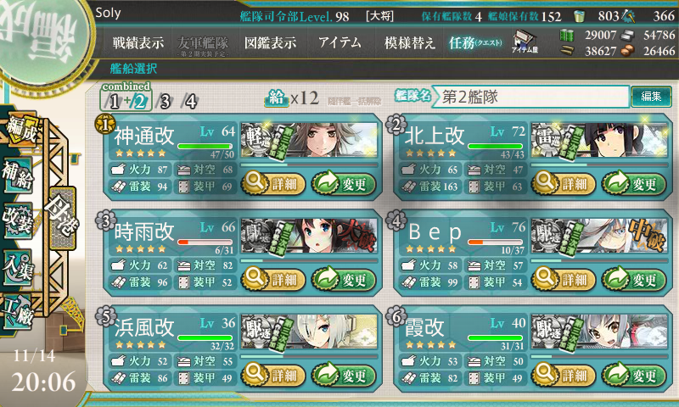Switch to combined fleet tab 1

pyautogui.click(x=114, y=102)
